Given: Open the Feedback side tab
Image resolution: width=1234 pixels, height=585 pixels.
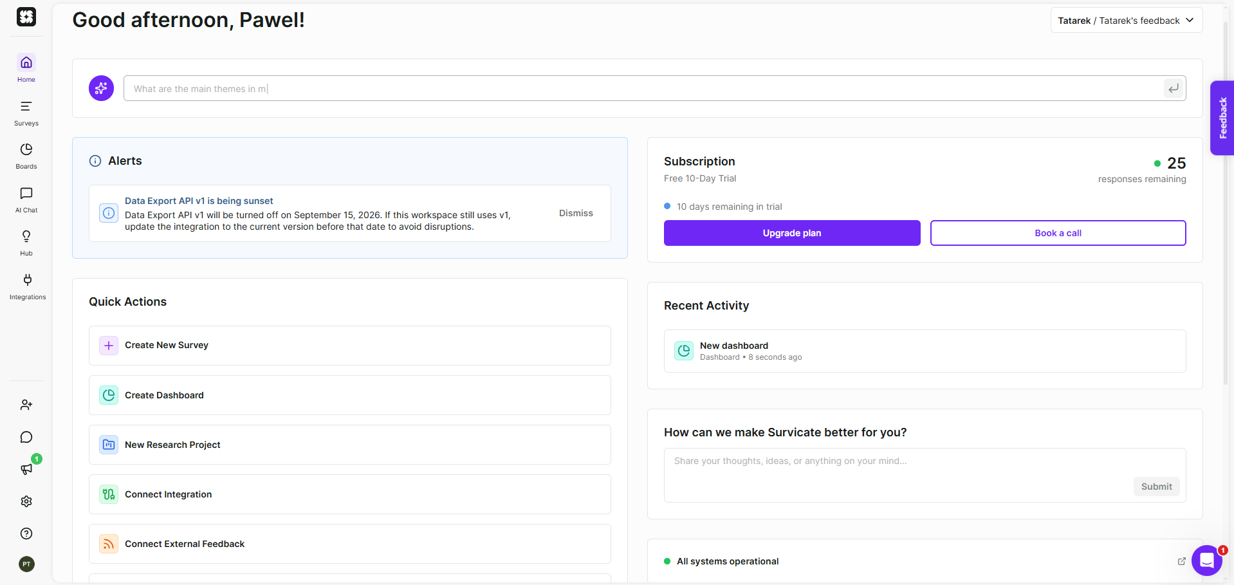Looking at the screenshot, I should (1222, 118).
